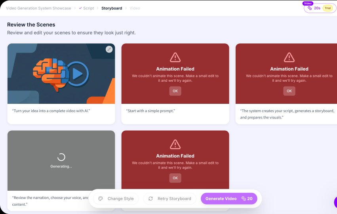Click the caption "Turn your idea into a complete video with AI."

51,111
